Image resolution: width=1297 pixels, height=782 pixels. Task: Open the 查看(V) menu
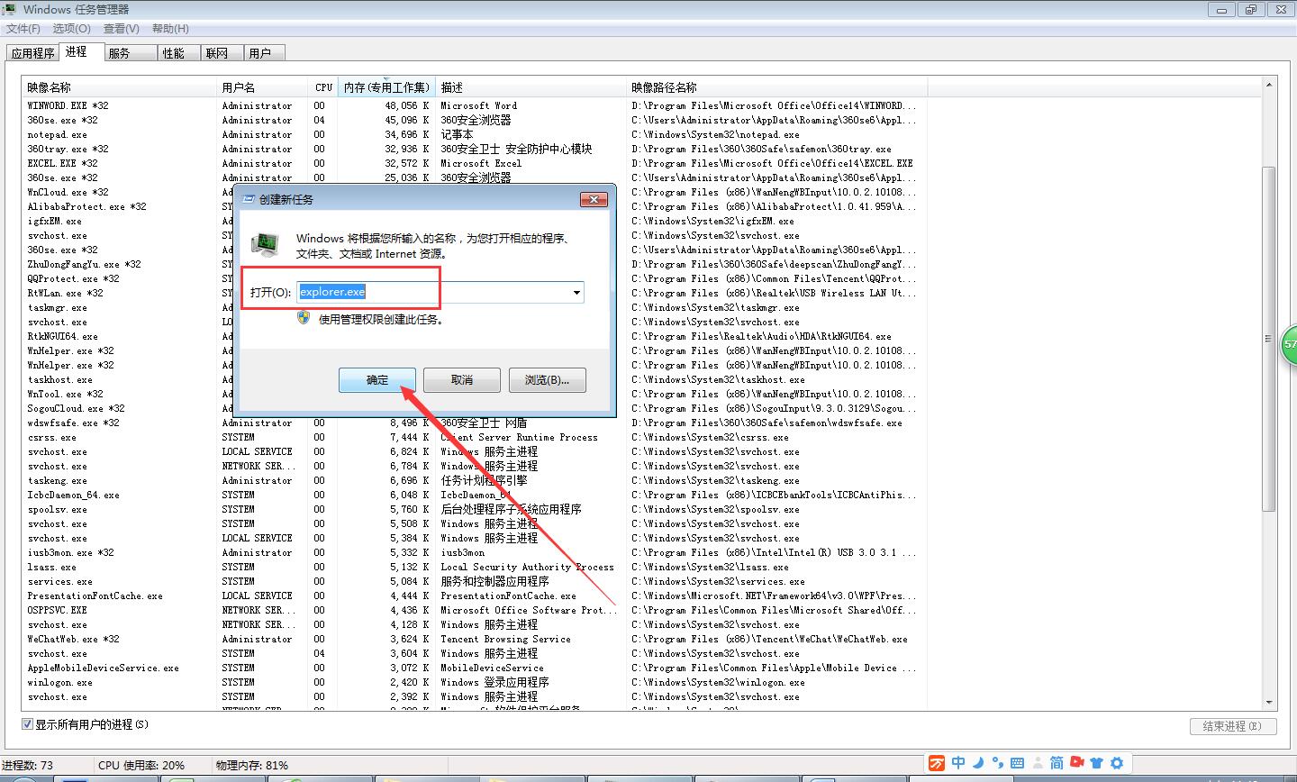coord(121,29)
